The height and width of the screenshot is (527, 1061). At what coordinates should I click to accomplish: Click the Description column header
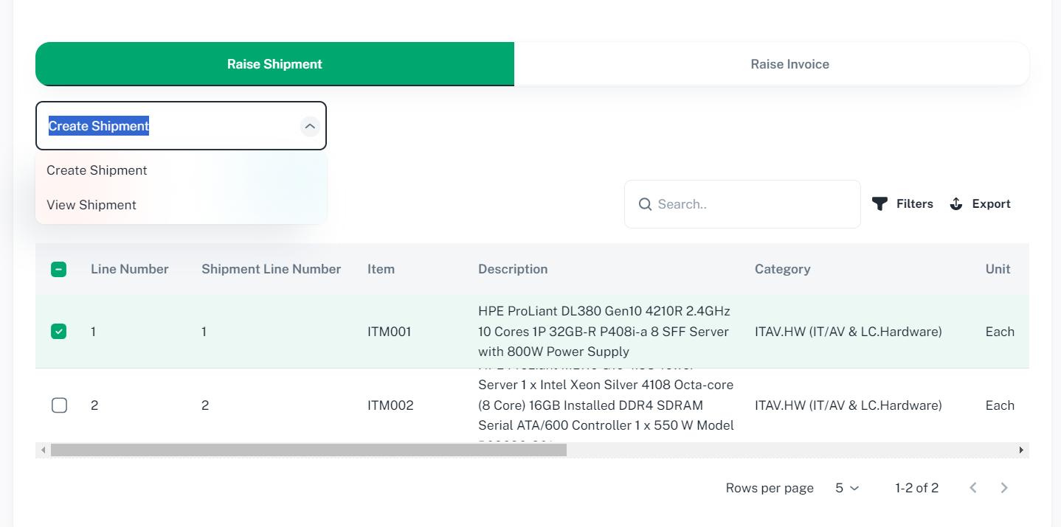(x=513, y=269)
